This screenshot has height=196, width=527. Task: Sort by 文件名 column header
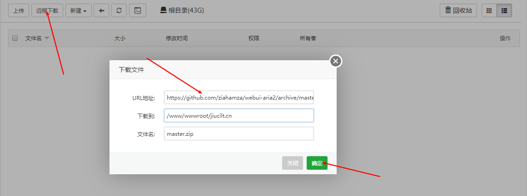pos(34,38)
